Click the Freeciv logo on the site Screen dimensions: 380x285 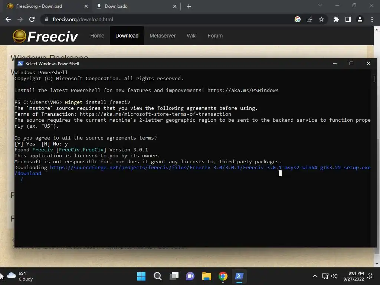coord(45,36)
